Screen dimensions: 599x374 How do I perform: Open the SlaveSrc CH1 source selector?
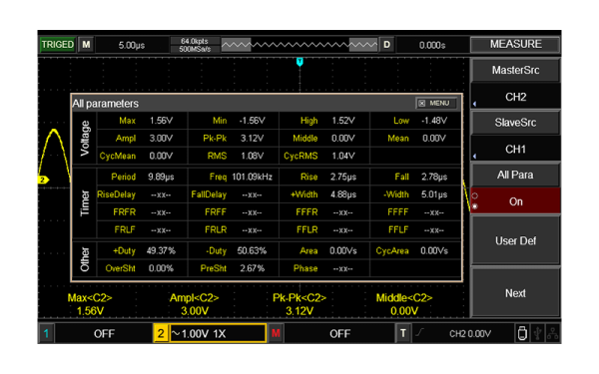click(516, 149)
